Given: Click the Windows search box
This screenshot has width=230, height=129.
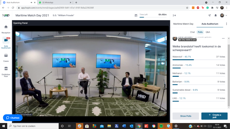Looking at the screenshot, I should [33, 126].
